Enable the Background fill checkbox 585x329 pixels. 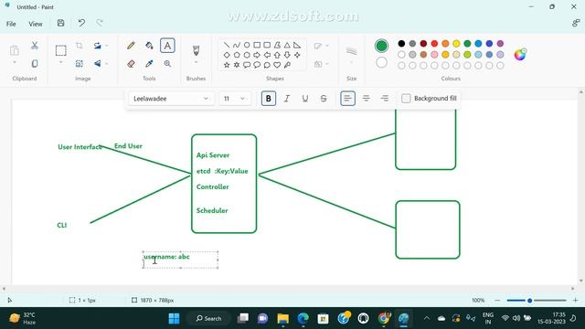(406, 99)
